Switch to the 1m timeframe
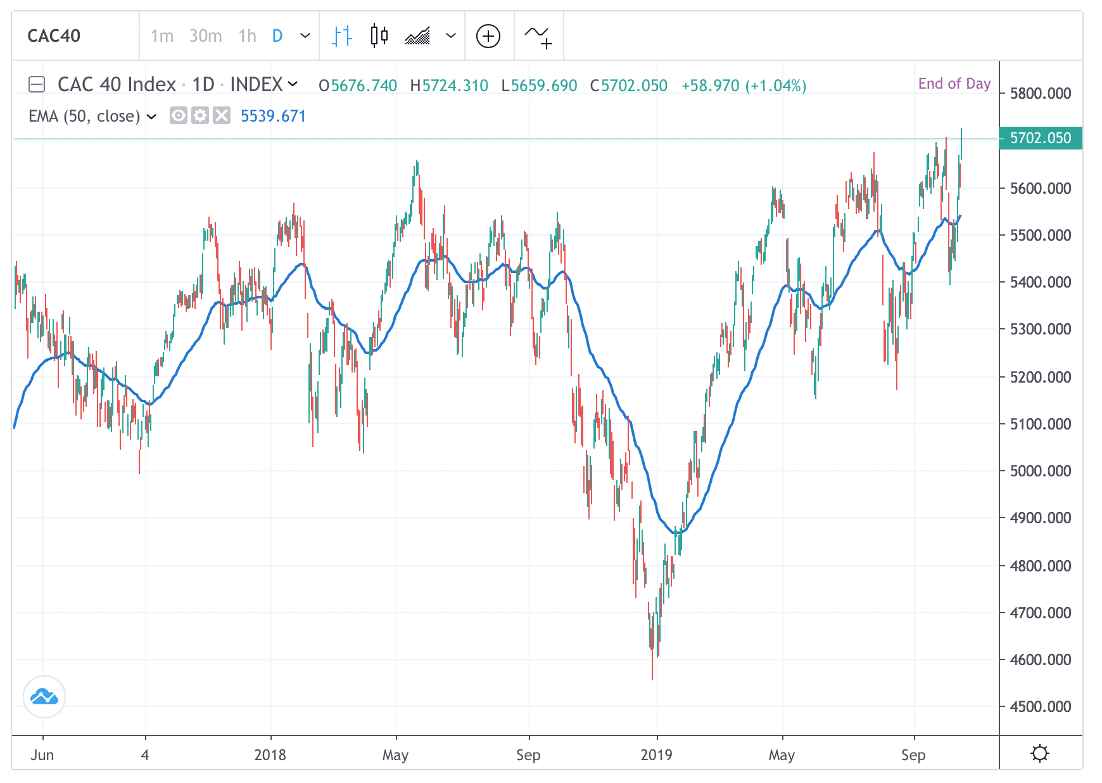Image resolution: width=1102 pixels, height=783 pixels. coord(162,36)
